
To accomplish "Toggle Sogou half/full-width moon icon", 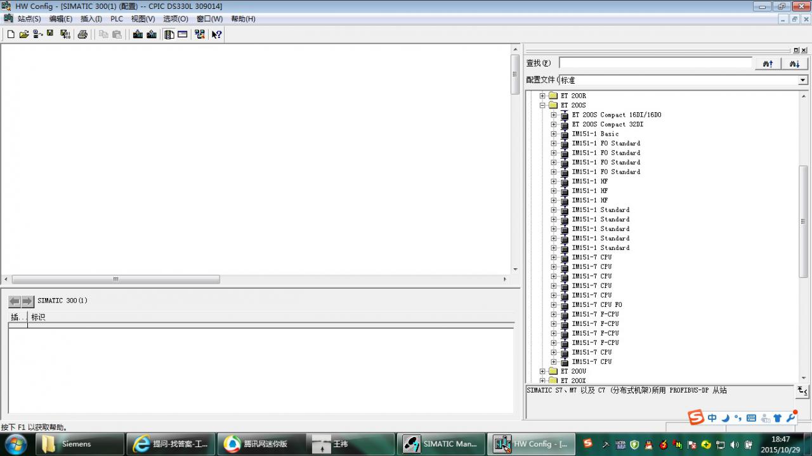I will coord(725,418).
